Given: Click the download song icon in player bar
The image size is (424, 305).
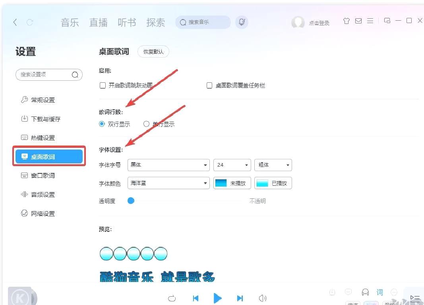Looking at the screenshot, I should click(x=332, y=292).
